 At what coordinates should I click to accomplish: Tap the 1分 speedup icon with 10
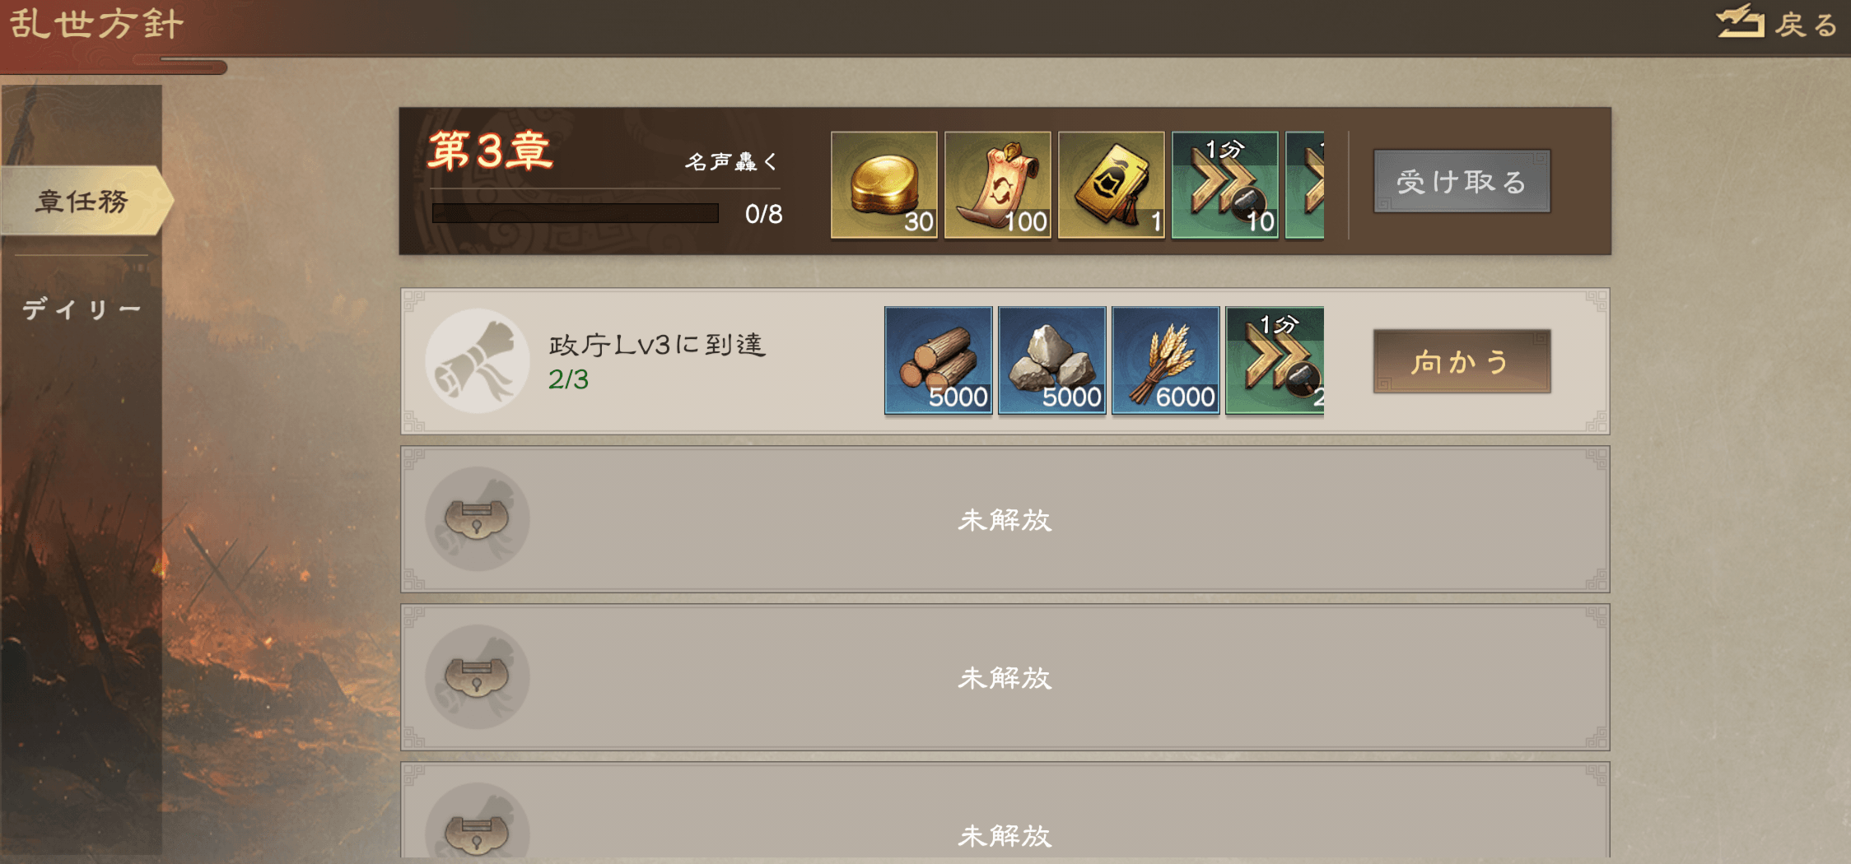tap(1224, 185)
